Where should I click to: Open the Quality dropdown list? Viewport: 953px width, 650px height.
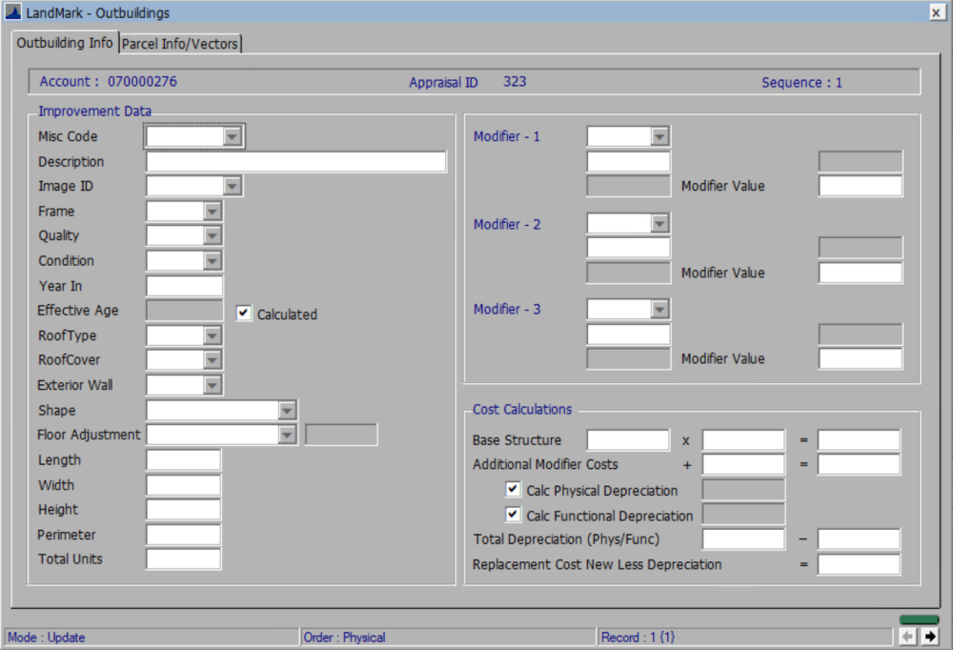point(212,235)
